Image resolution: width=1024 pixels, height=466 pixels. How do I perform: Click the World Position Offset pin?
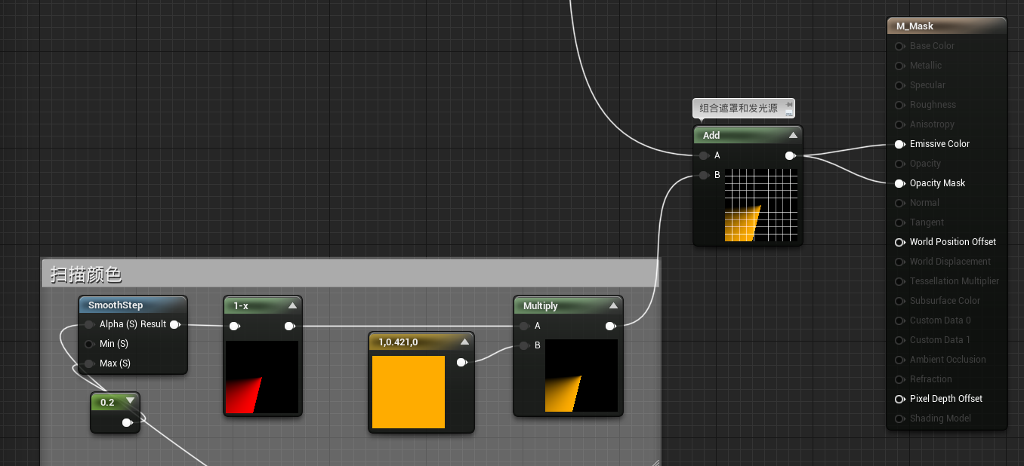tap(899, 242)
